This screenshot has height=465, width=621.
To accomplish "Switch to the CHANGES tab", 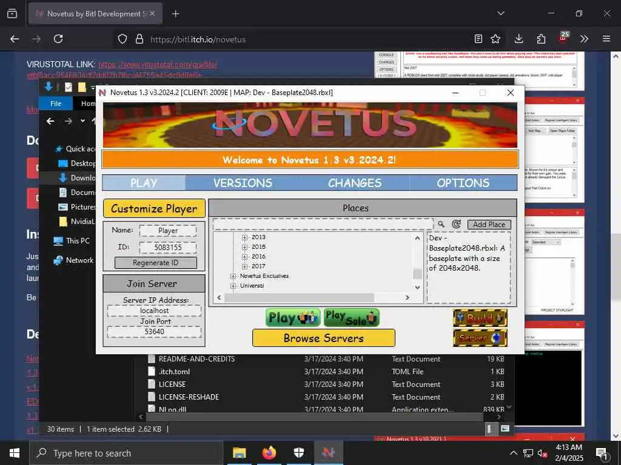I will pos(355,183).
